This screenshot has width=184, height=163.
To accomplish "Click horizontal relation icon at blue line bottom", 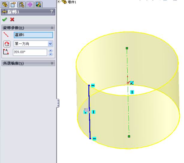I will (x=94, y=139).
